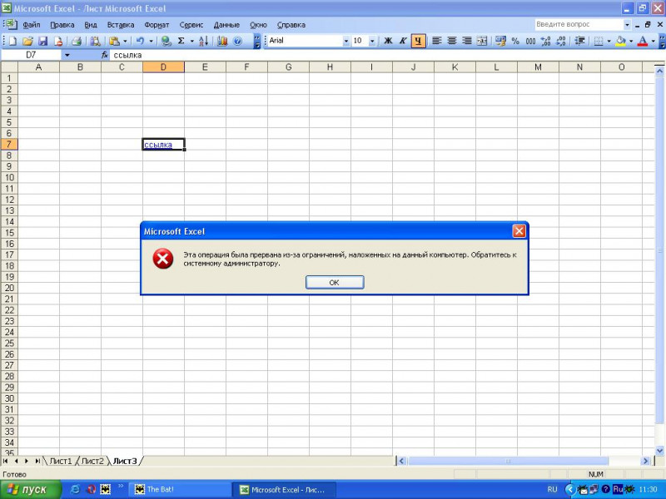Viewport: 666px width, 499px height.
Task: Select row 7 header
Action: coord(9,144)
